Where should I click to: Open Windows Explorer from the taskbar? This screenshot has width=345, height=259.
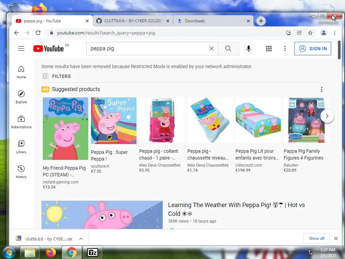pos(30,252)
